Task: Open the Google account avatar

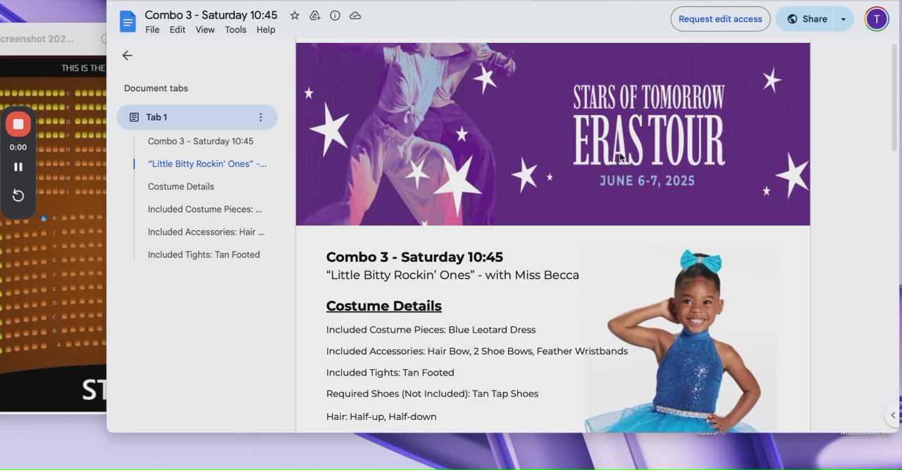Action: tap(877, 19)
